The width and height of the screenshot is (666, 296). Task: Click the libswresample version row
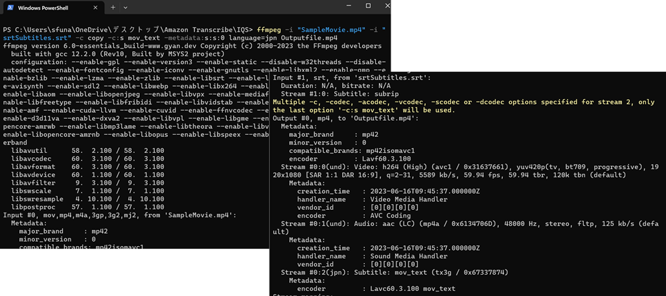[x=87, y=199]
